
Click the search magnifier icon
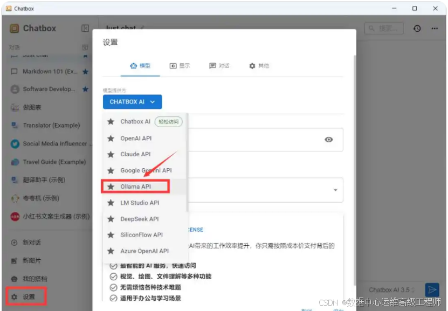tap(371, 28)
